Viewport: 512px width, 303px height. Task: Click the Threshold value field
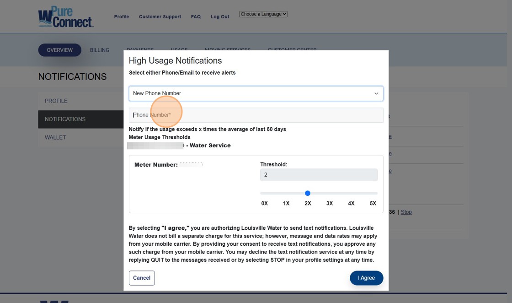click(x=319, y=175)
